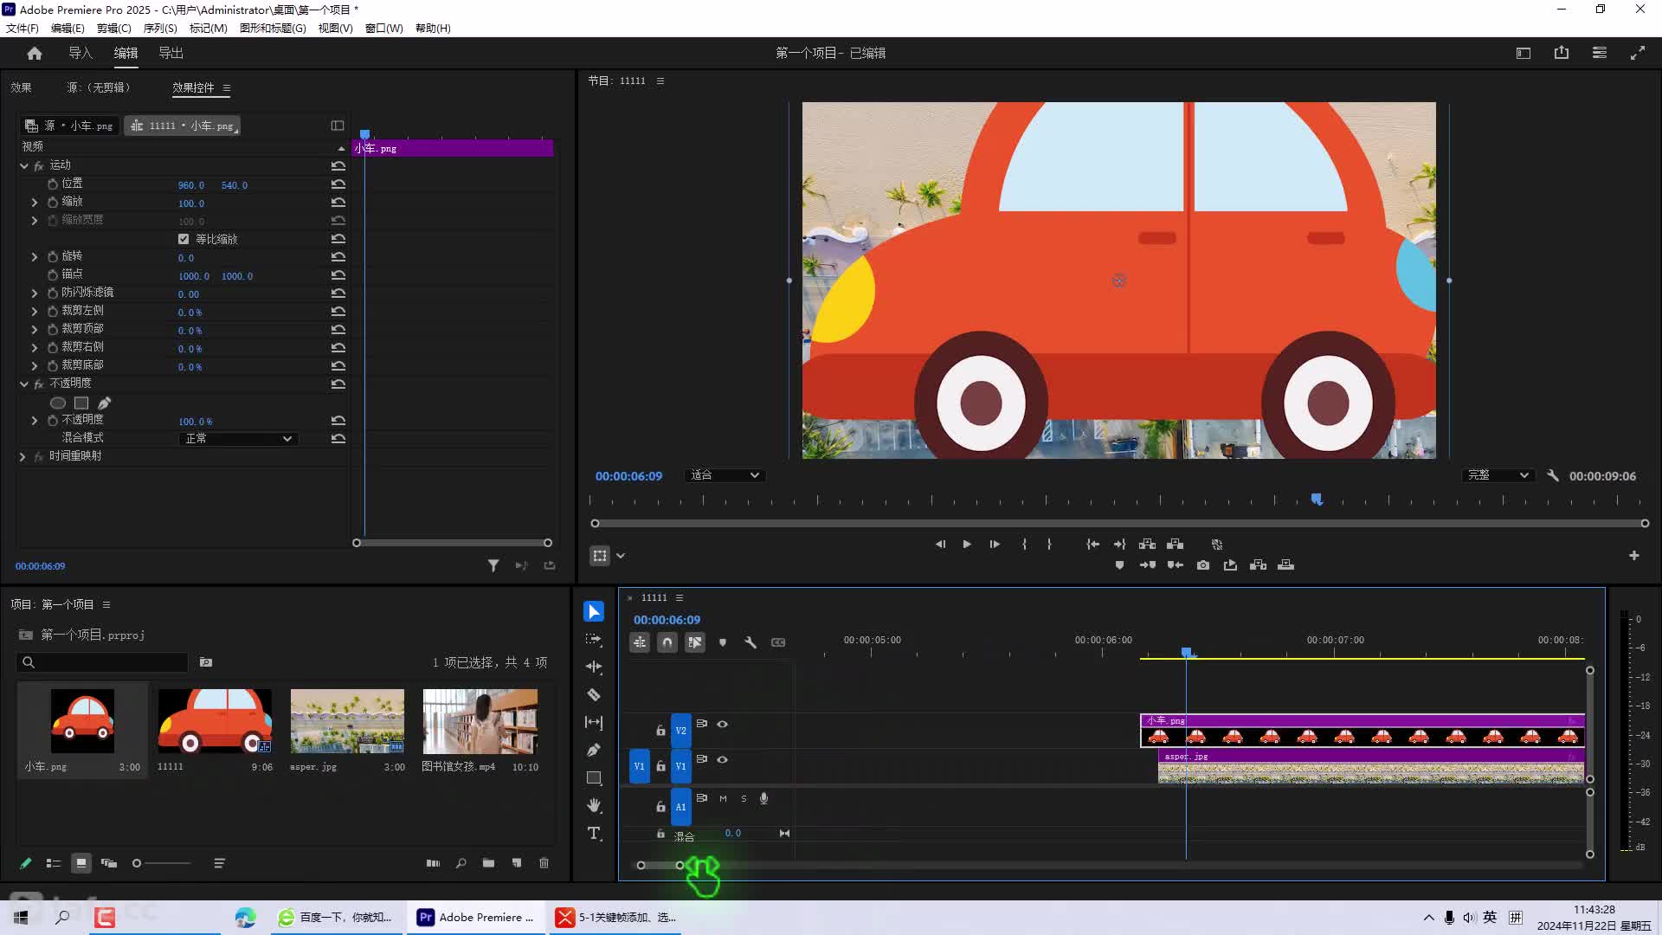Select the Rectangle tool
The height and width of the screenshot is (935, 1662).
[594, 778]
